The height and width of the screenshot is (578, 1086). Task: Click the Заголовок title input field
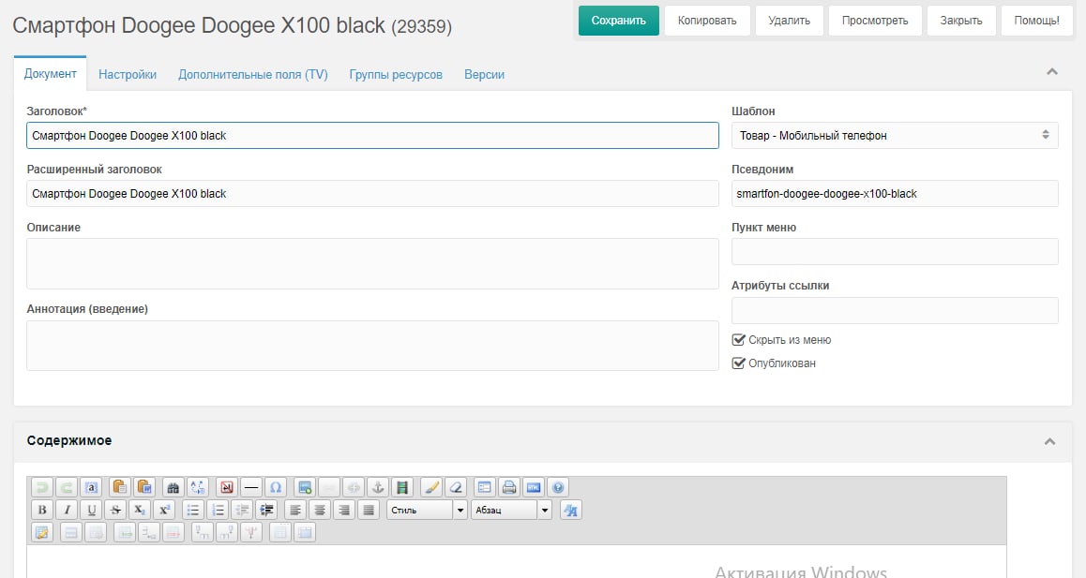pyautogui.click(x=372, y=136)
